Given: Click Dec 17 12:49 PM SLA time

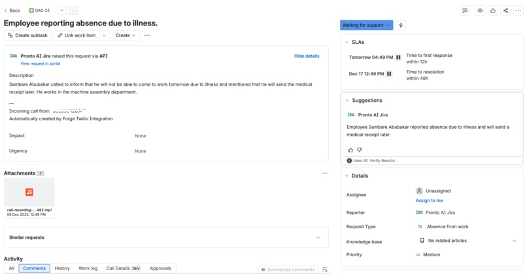Looking at the screenshot, I should tap(366, 74).
